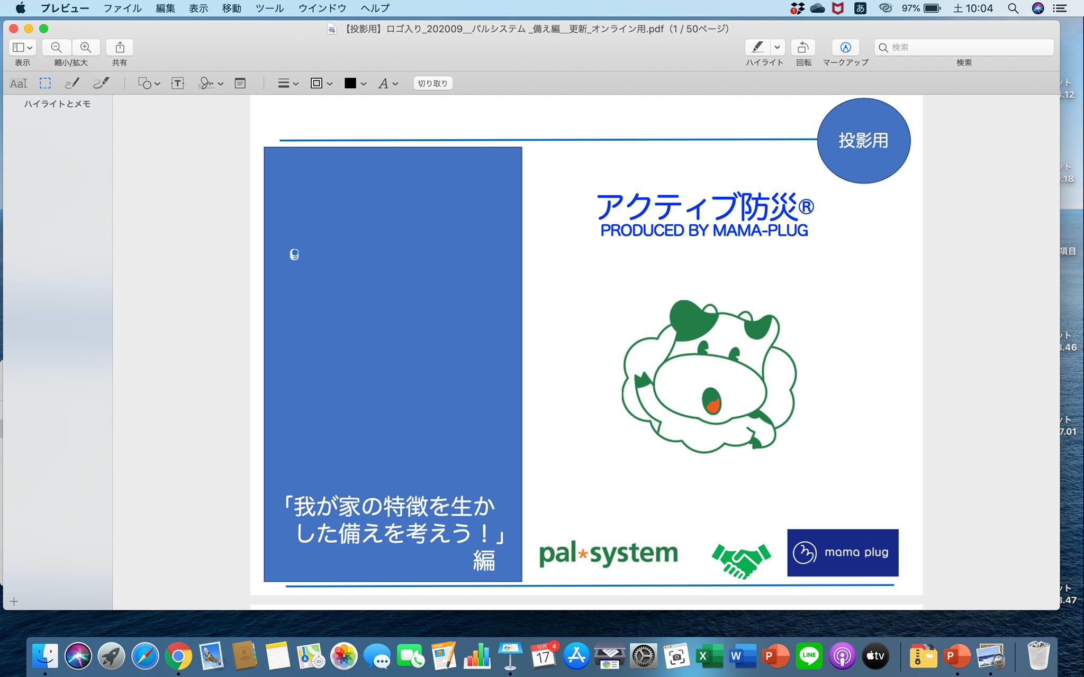
Task: Rotate the page with the 回転 button
Action: point(803,48)
